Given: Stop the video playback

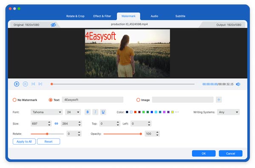Looking at the screenshot, I should (x=25, y=84).
